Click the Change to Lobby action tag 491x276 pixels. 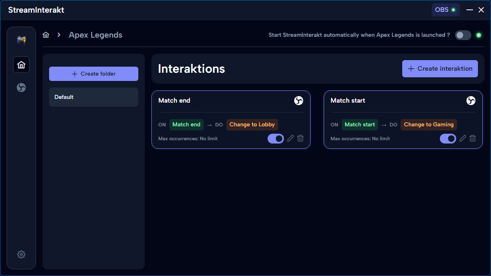click(x=252, y=125)
